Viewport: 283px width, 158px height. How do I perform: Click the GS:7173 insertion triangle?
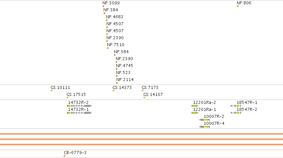(x=143, y=91)
